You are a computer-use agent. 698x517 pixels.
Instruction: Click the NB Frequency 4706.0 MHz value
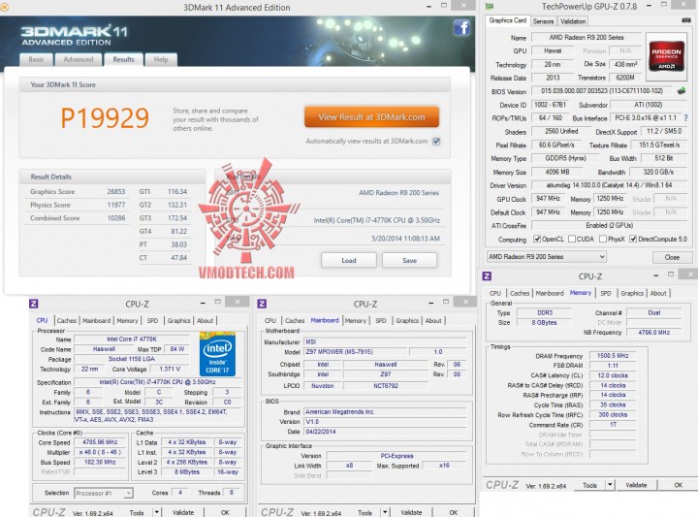[x=653, y=332]
